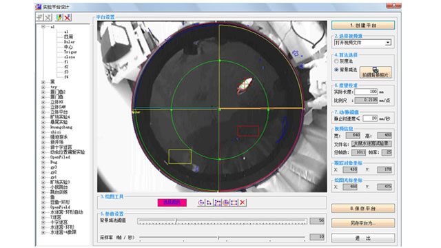Click the 实际长度 input field
Viewport: 441px width, 248px height.
(366, 92)
